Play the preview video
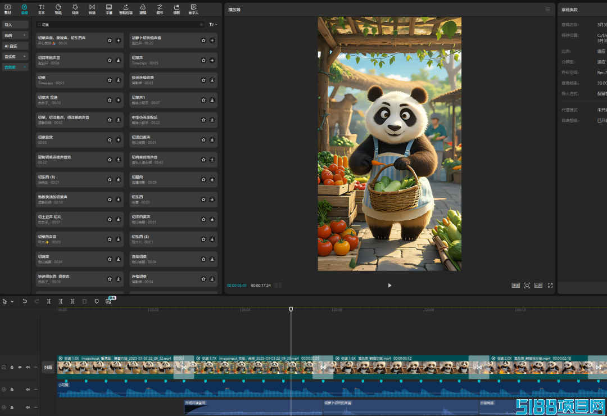Viewport: 607px width, 416px height. (390, 286)
